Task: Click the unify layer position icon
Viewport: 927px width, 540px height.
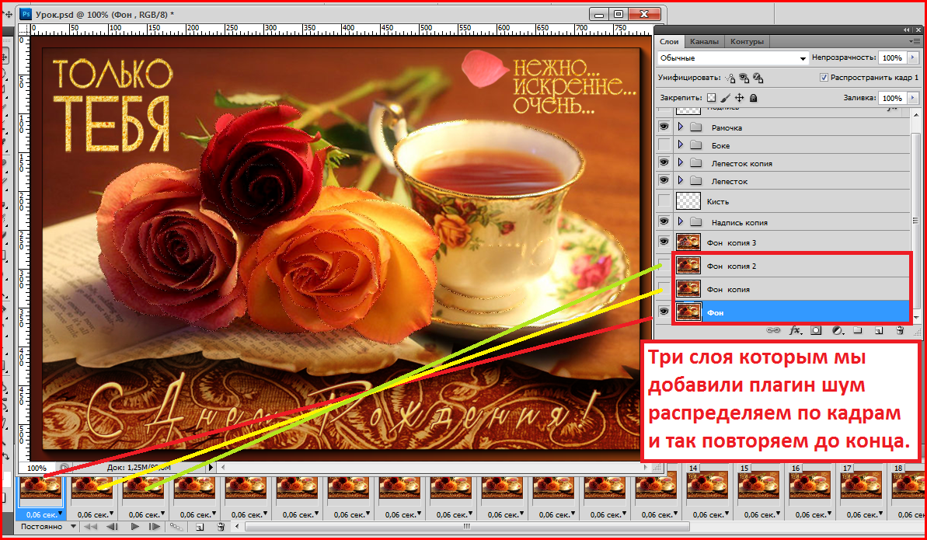Action: point(730,78)
